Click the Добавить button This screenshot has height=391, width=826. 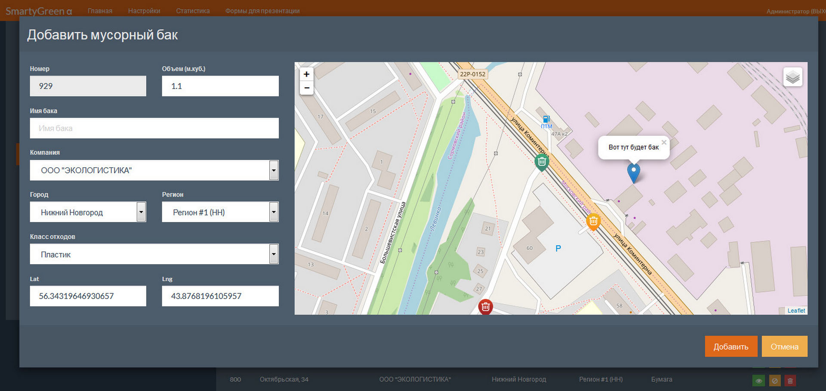(731, 346)
